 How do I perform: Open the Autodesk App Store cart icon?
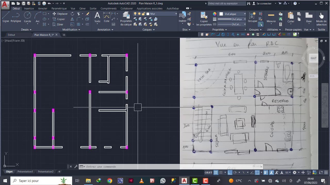click(x=280, y=3)
